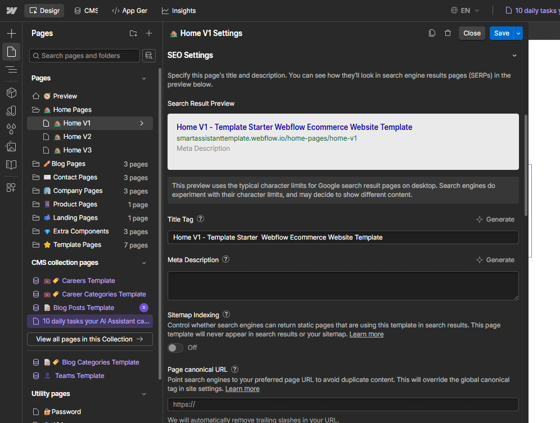Open the Webflow logo menu
560x423 pixels.
(x=11, y=11)
